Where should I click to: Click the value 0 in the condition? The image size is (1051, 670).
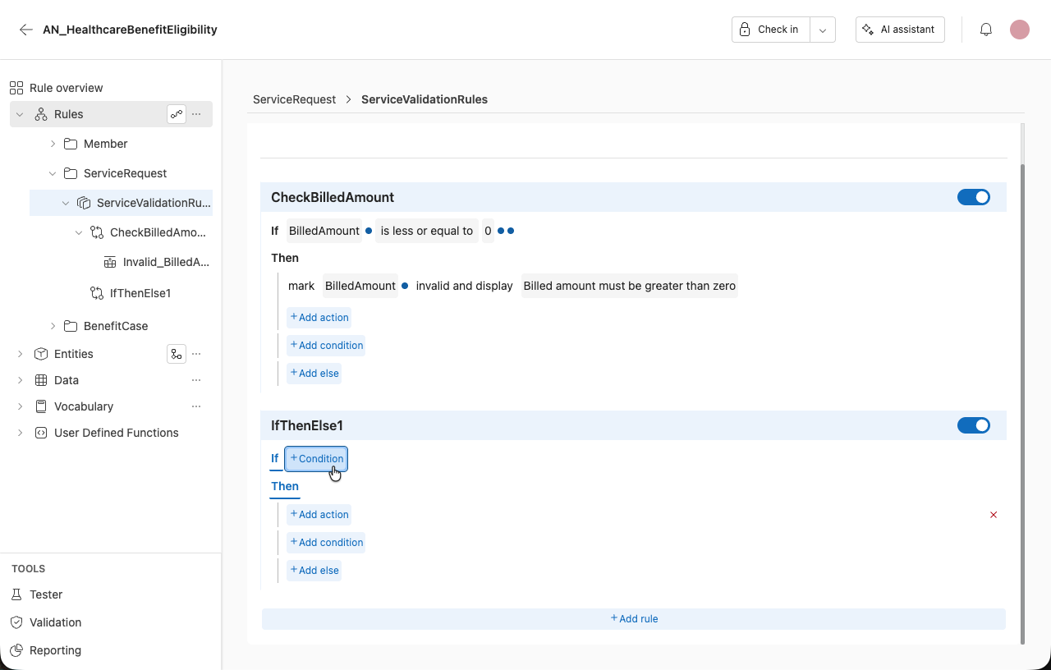pos(488,231)
